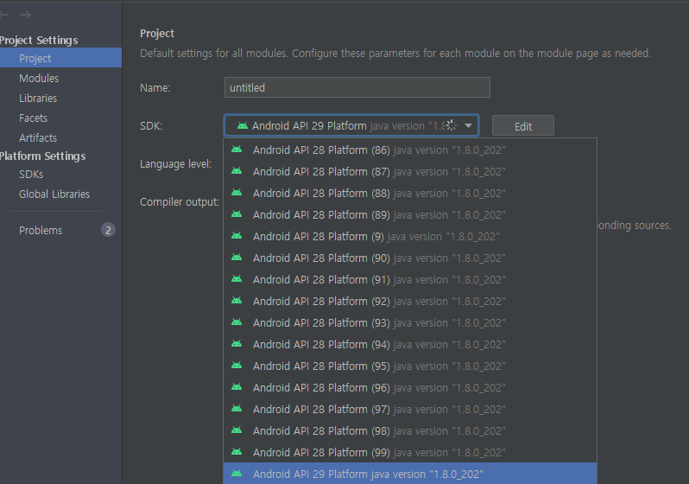Viewport: 689px width, 484px height.
Task: Open the Modules settings page
Action: [39, 79]
